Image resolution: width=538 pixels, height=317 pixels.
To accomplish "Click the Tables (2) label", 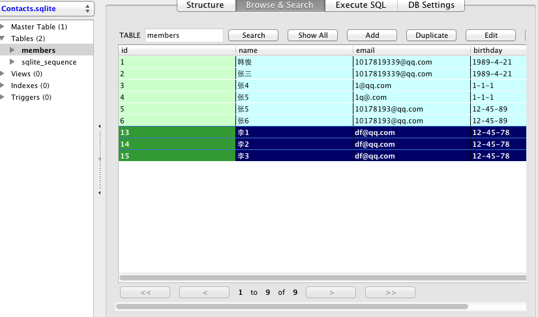I will pyautogui.click(x=28, y=38).
